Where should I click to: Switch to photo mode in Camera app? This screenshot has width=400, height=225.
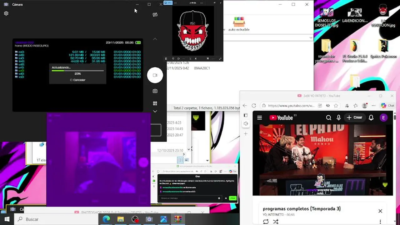[x=155, y=91]
